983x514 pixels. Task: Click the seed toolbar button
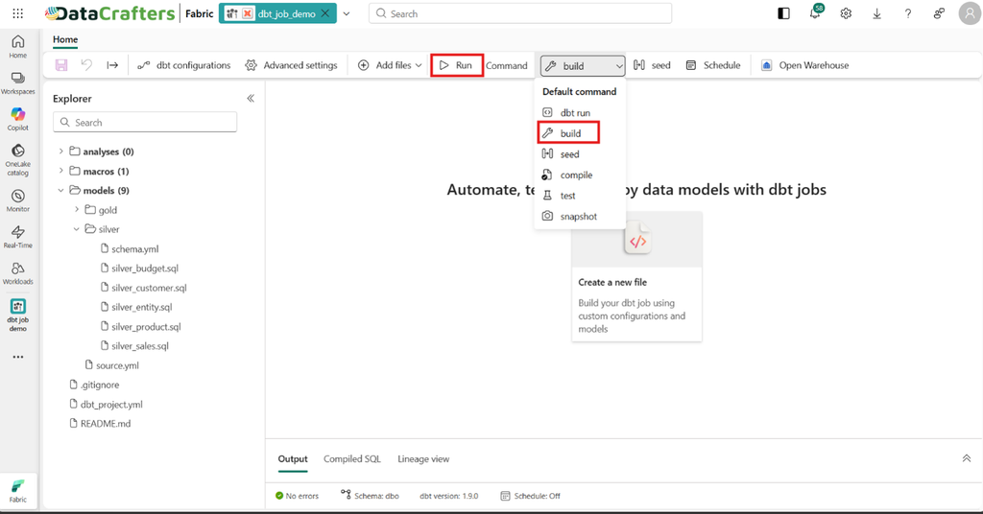click(652, 65)
